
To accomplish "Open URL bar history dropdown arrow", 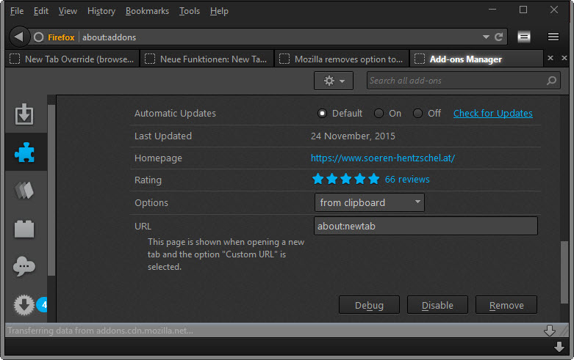I will 486,37.
